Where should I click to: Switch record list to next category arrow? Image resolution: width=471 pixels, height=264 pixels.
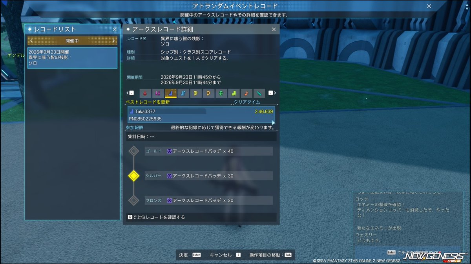click(x=114, y=41)
